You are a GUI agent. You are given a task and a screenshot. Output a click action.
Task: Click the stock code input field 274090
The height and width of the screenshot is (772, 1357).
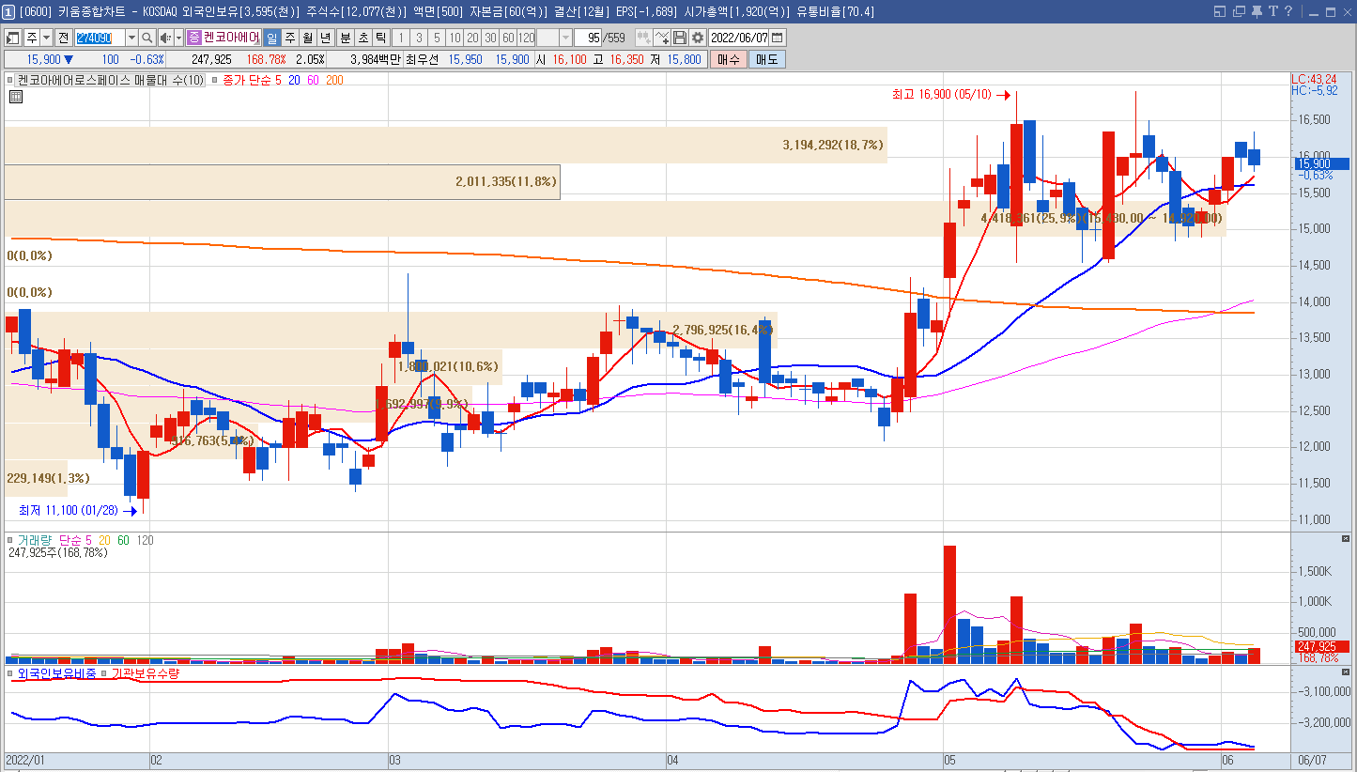click(100, 38)
